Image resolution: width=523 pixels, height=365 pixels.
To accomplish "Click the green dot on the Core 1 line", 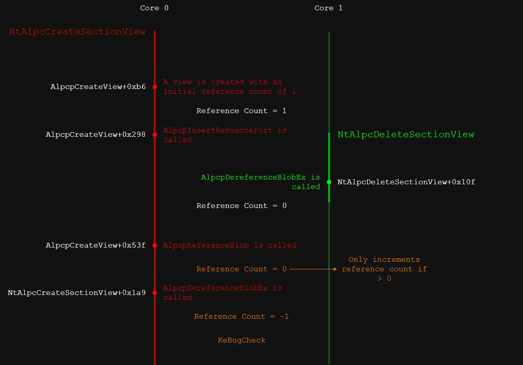I will 329,182.
